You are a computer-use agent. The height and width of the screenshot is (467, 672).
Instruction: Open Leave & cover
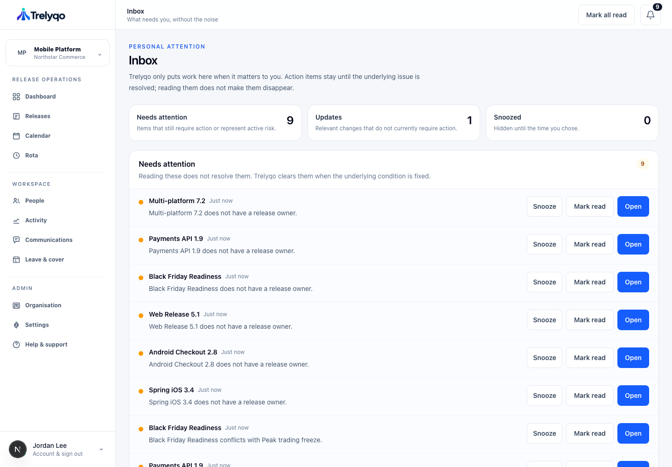57,260
